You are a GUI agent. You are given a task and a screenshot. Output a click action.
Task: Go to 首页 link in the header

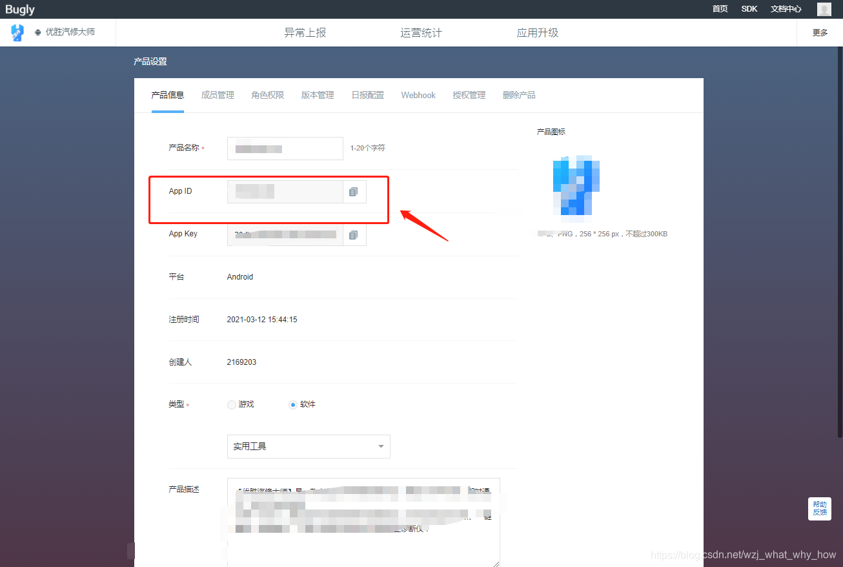720,9
